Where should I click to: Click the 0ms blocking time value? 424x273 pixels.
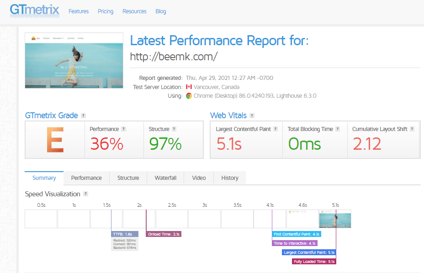pyautogui.click(x=304, y=144)
